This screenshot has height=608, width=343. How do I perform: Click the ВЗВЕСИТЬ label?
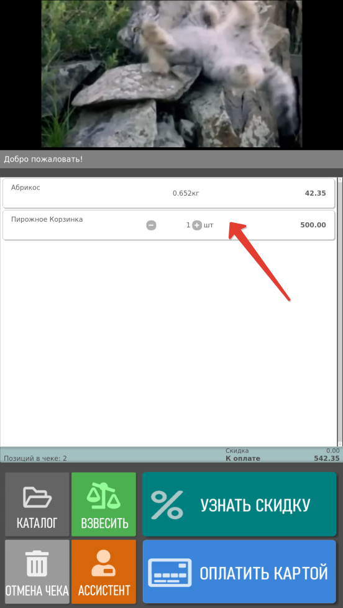104,523
